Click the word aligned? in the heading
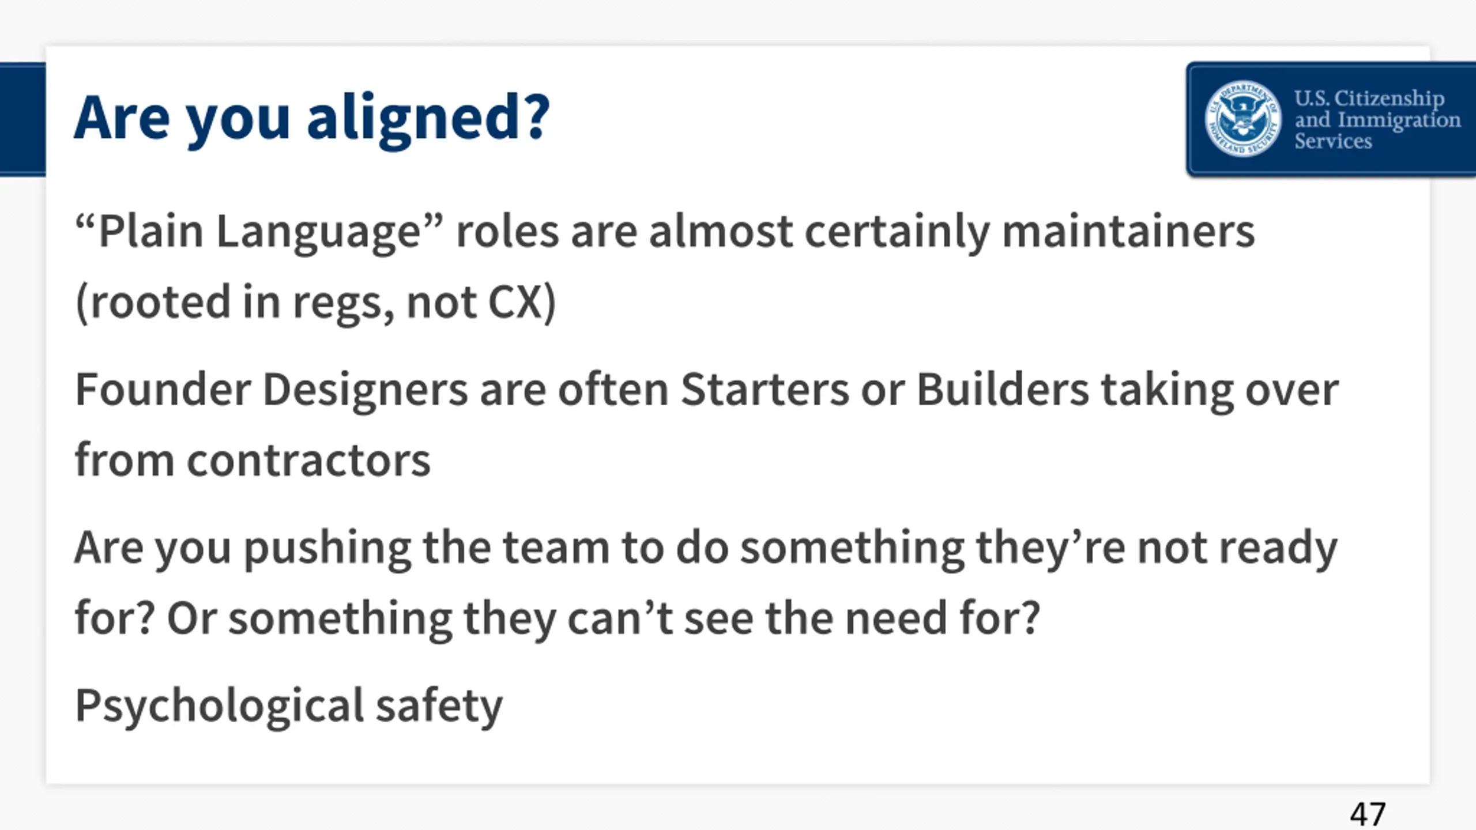This screenshot has height=830, width=1476. 428,119
